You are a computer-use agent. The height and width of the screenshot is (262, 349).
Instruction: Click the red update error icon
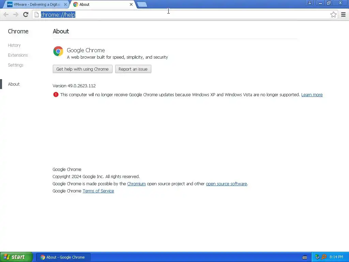tap(56, 95)
